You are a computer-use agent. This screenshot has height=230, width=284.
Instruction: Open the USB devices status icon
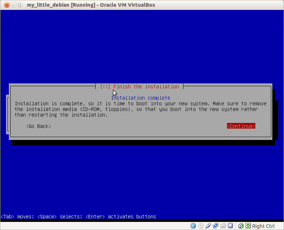coord(208,226)
